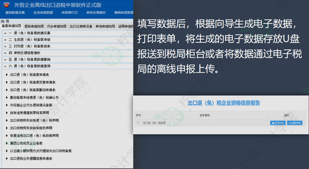Image resolution: width=309 pixels, height=169 pixels.
Task: Click the 业务事项 column header
Action: click(x=204, y=115)
